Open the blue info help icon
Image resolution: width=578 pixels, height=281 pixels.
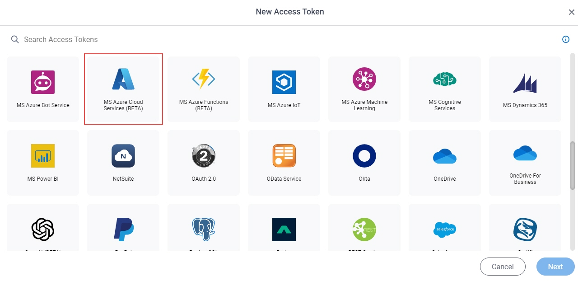pos(565,39)
